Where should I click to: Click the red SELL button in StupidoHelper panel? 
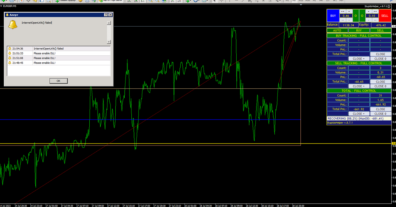click(385, 16)
